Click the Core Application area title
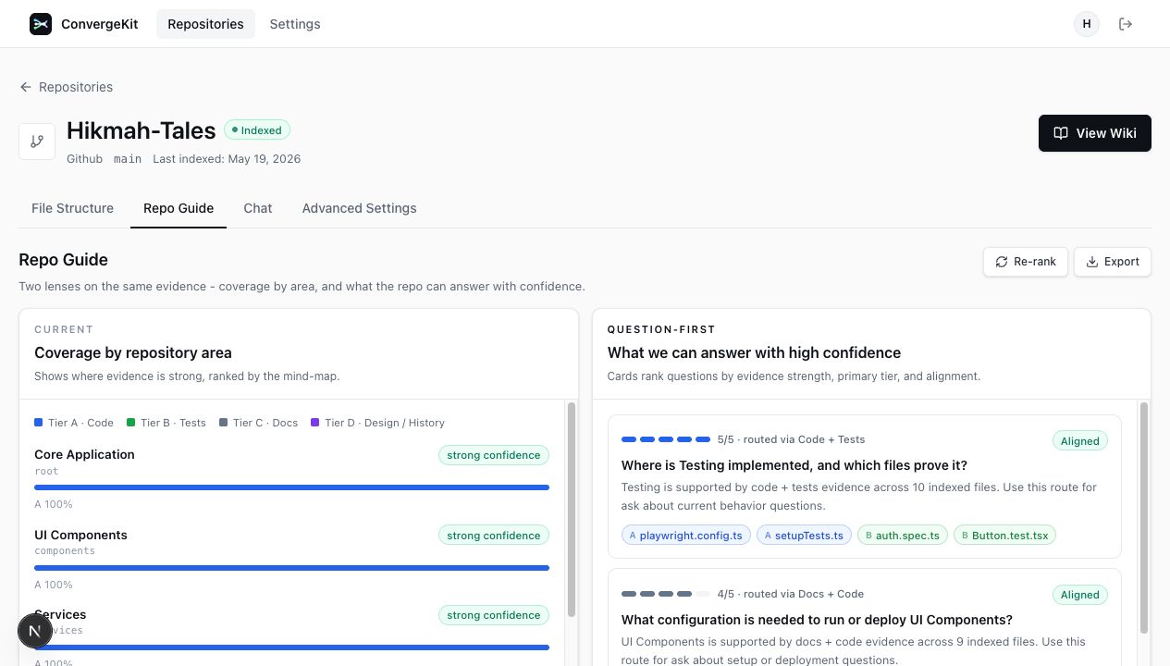The image size is (1170, 666). click(x=84, y=454)
